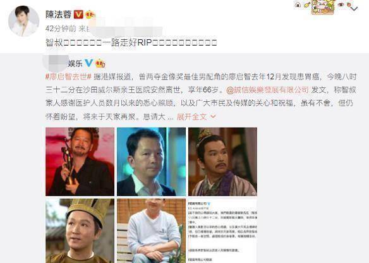Click the orange V verified badge beside 陳法蓉
369x263 pixels.
(78, 15)
